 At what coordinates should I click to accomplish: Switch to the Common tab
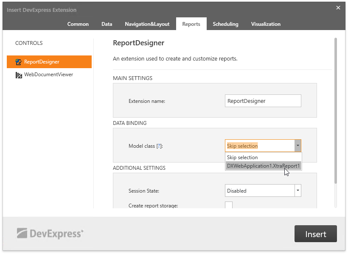tap(78, 24)
